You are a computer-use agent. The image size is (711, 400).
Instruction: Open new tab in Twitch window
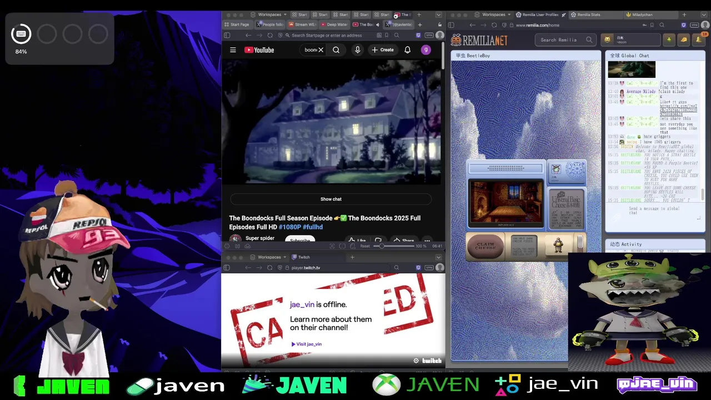[352, 257]
